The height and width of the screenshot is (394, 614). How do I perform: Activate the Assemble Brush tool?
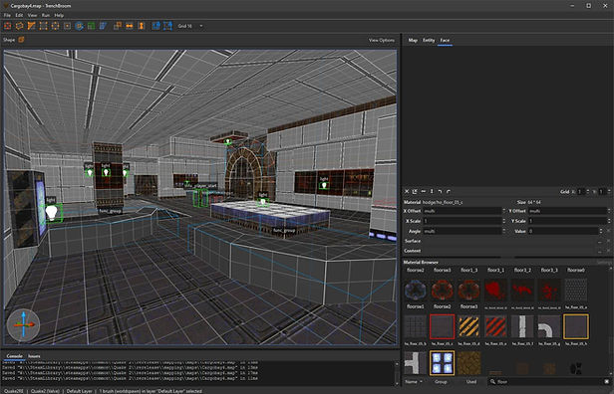pos(19,26)
